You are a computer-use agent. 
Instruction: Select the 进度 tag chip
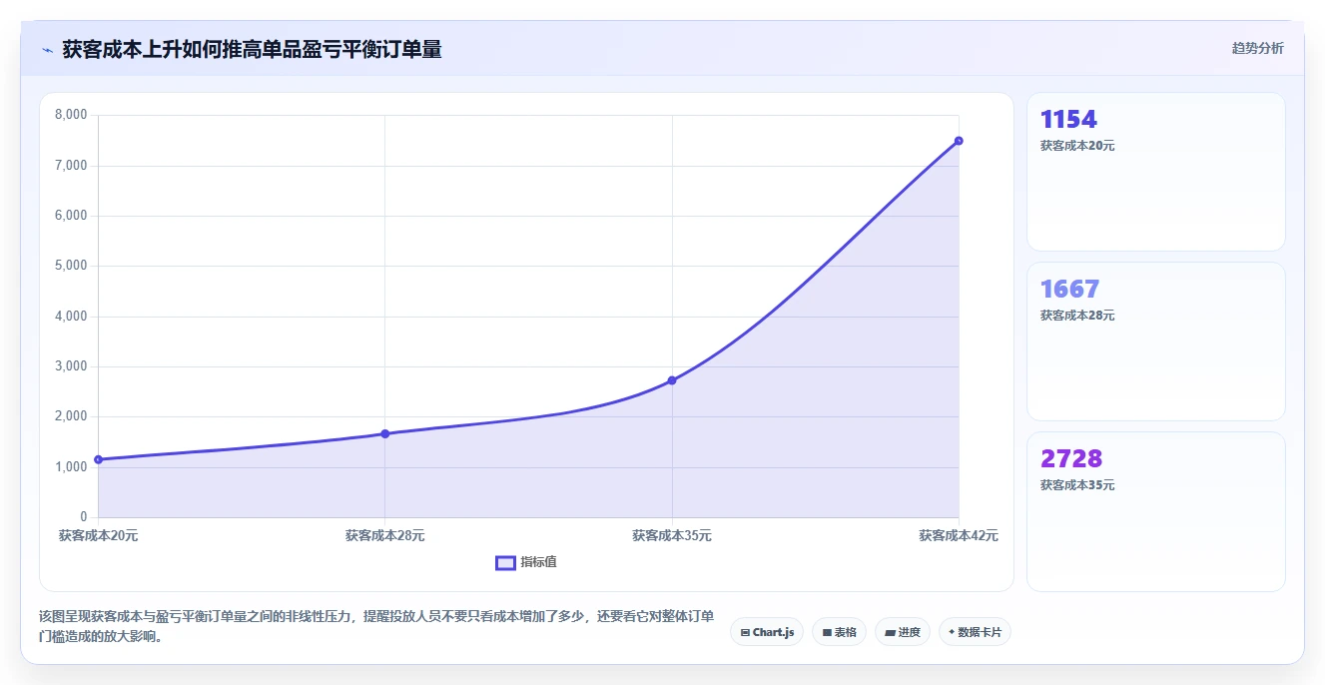click(902, 632)
